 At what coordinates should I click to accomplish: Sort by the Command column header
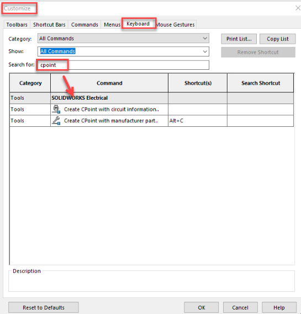tap(109, 83)
